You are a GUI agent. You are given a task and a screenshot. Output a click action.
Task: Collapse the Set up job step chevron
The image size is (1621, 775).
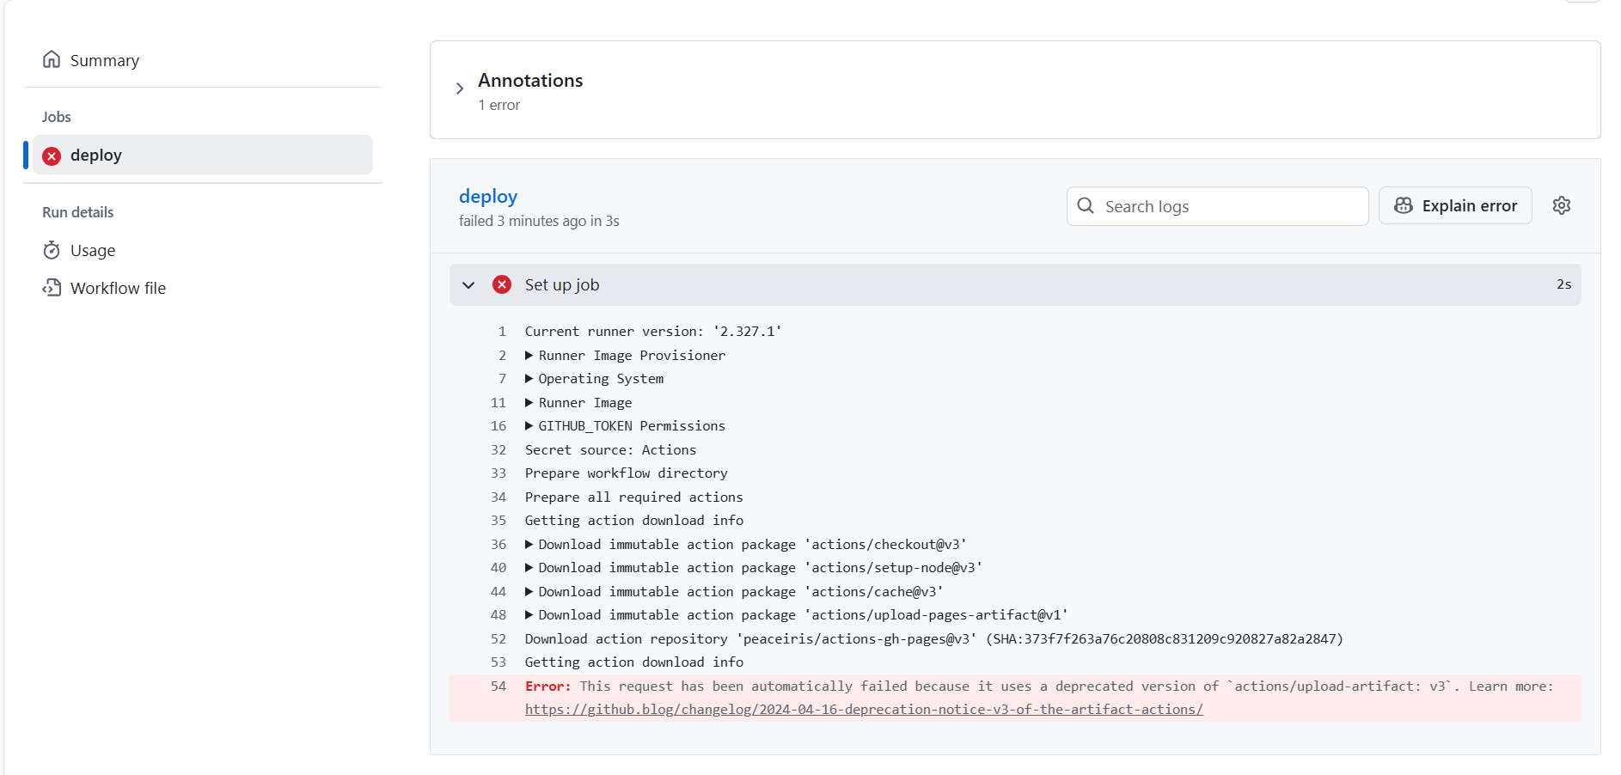click(x=468, y=284)
